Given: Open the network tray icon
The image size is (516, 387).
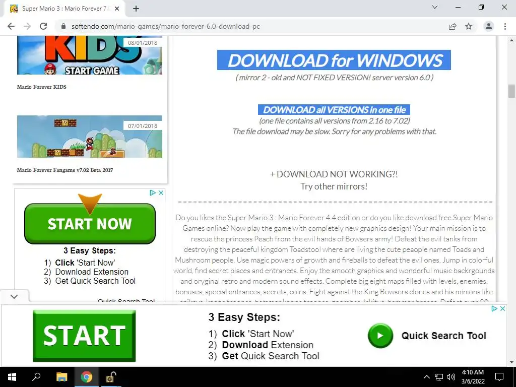Looking at the screenshot, I should click(439, 377).
